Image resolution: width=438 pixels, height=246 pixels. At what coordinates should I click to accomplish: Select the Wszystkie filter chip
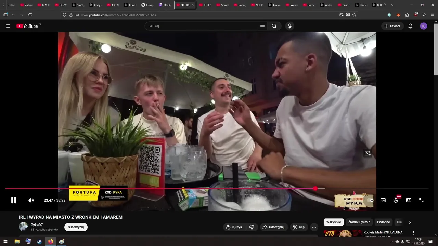tap(334, 222)
